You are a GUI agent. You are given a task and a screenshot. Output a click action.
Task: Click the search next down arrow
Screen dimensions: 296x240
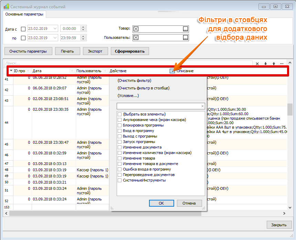coord(265,64)
